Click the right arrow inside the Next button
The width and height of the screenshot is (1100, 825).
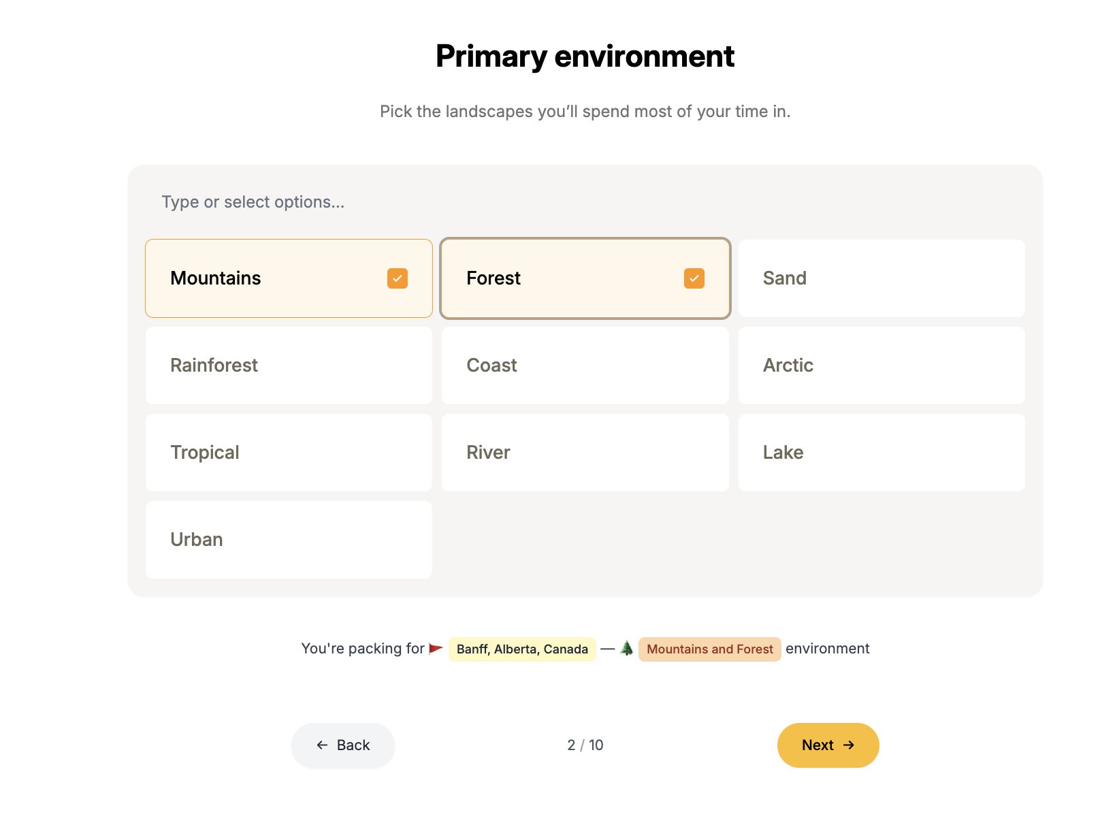tap(849, 745)
